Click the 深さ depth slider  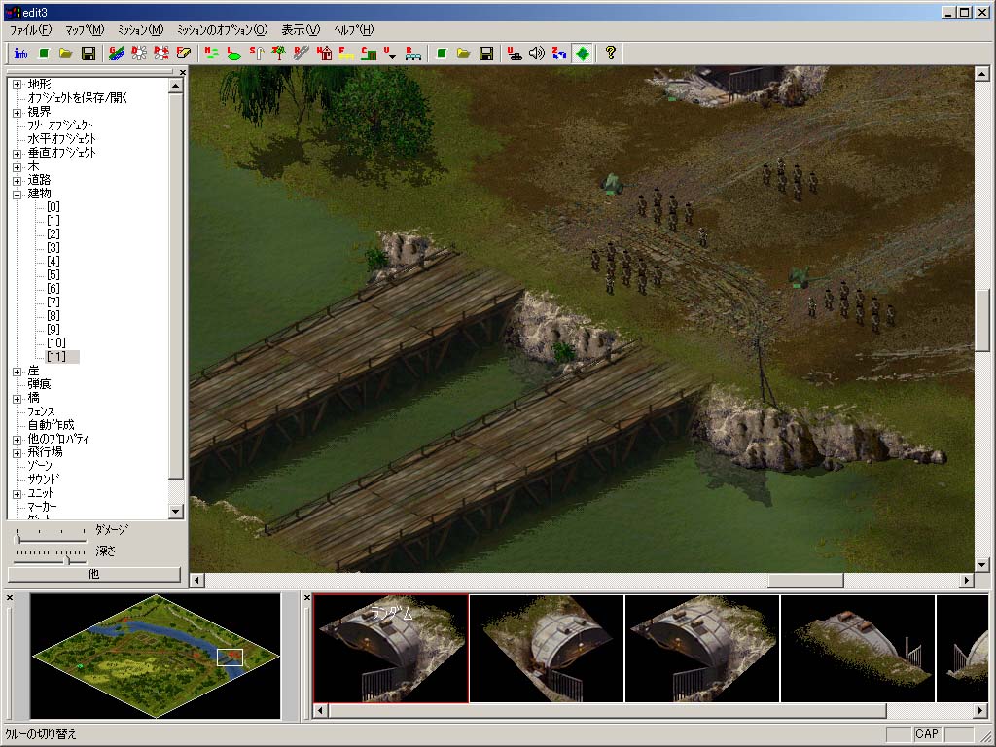[x=67, y=559]
